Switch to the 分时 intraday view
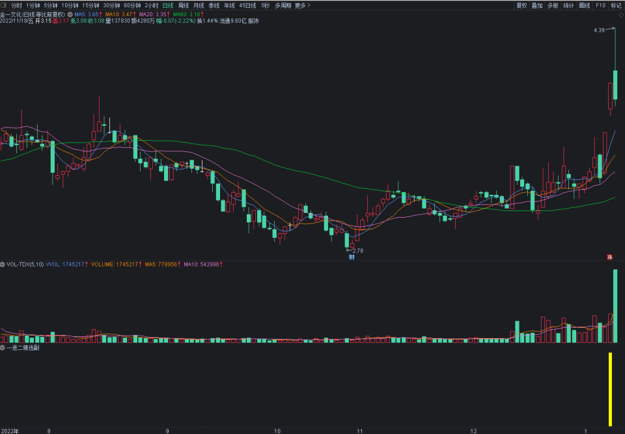Viewport: 625px width, 434px height. point(16,6)
